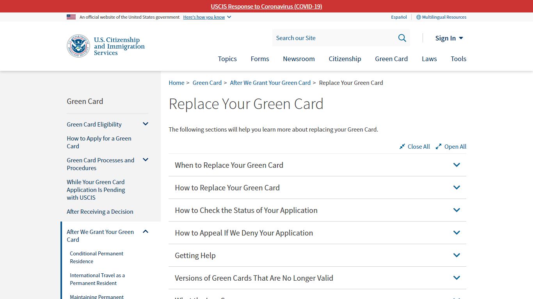
Task: Click the search magnifier icon
Action: (402, 38)
